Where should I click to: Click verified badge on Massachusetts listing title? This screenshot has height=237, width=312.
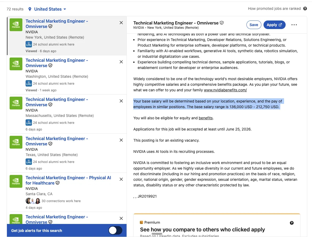(50, 105)
